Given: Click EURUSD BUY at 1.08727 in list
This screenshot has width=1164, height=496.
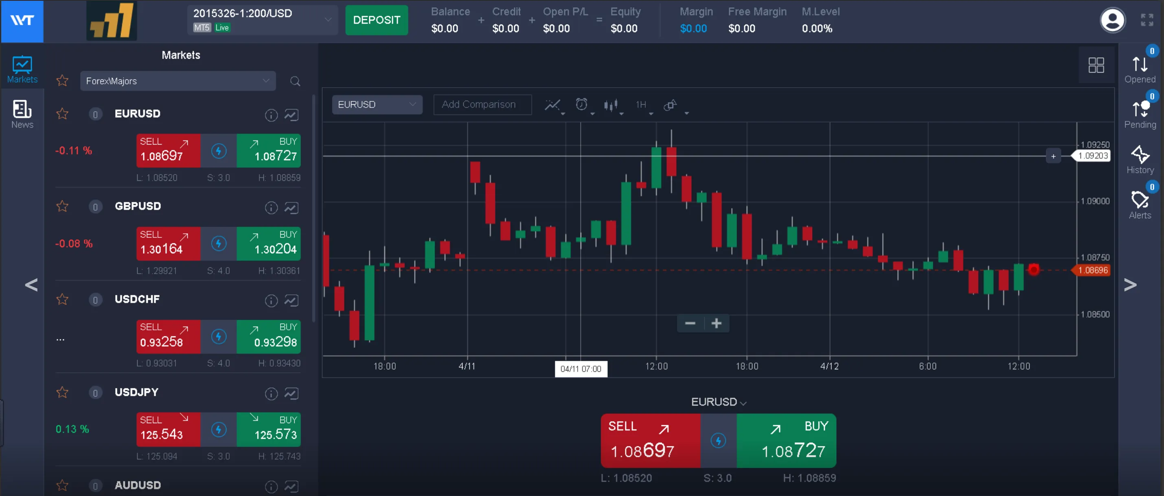Looking at the screenshot, I should (x=268, y=151).
